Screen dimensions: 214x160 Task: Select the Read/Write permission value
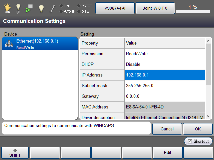coord(165,54)
